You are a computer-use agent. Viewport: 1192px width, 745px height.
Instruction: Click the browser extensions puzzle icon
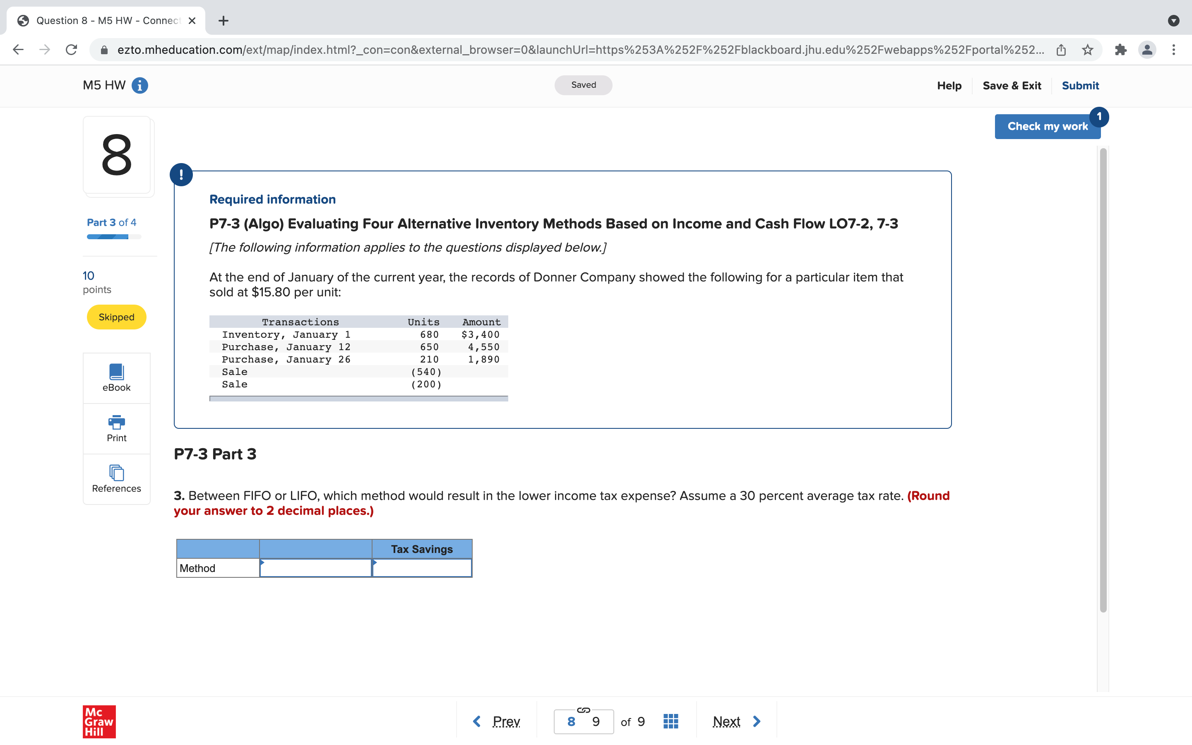(1121, 49)
